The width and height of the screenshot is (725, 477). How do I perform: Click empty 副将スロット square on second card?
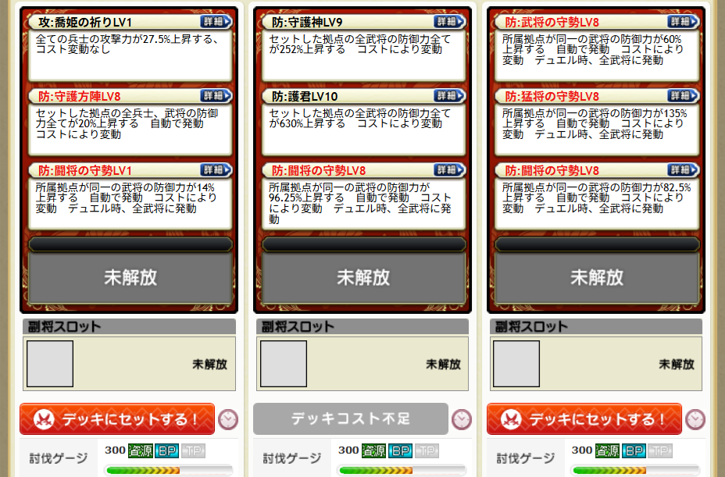(x=284, y=364)
